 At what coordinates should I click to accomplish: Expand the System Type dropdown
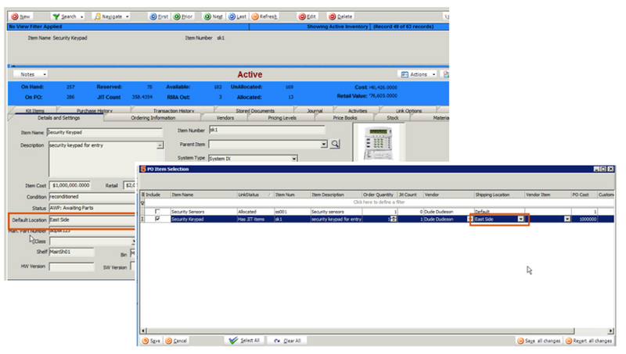click(x=294, y=158)
